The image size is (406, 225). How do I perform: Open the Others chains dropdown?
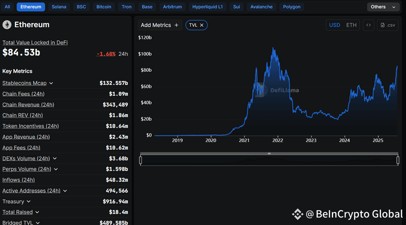click(x=383, y=7)
